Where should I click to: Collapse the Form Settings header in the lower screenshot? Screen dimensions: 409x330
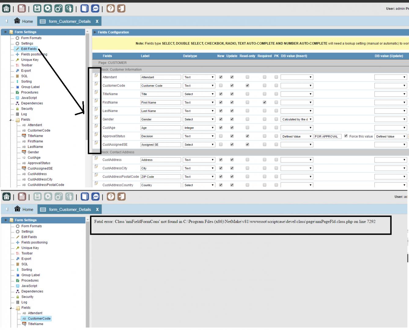pos(6,220)
